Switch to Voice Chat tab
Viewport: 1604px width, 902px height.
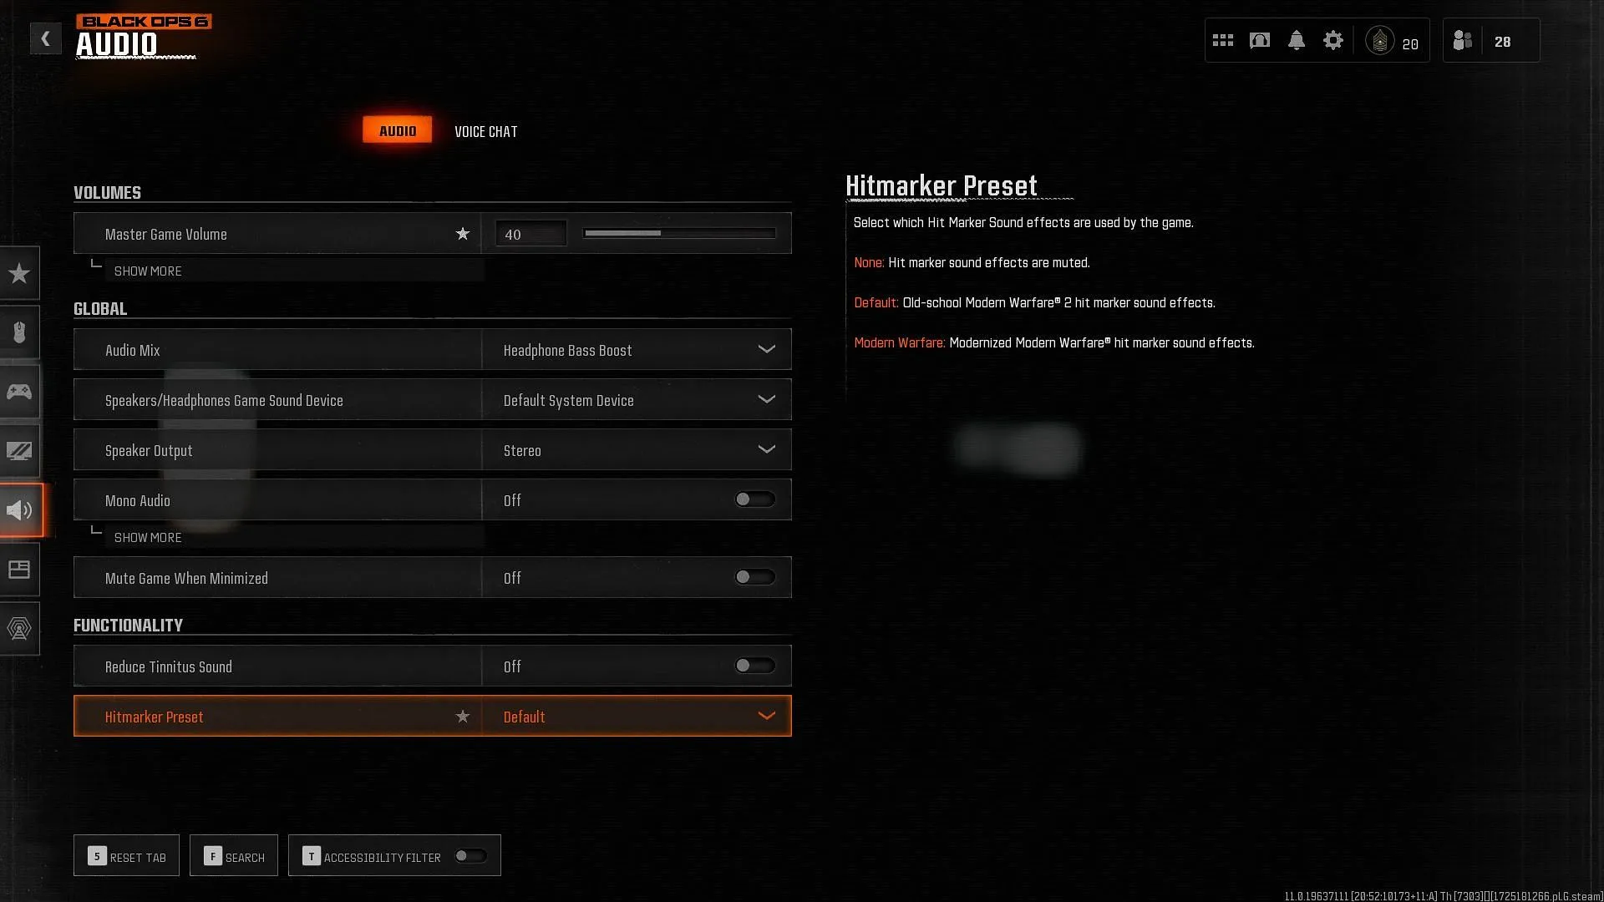click(487, 131)
